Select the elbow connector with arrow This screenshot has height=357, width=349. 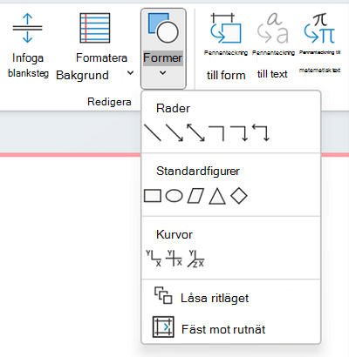[239, 133]
